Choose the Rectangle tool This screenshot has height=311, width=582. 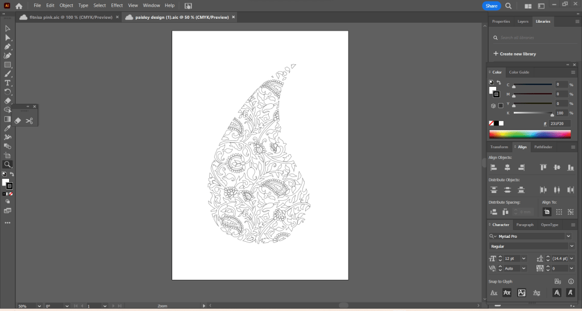point(8,65)
